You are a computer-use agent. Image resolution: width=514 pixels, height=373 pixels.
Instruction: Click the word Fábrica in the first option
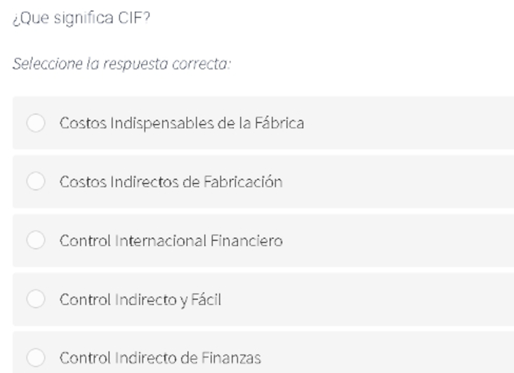(x=279, y=123)
